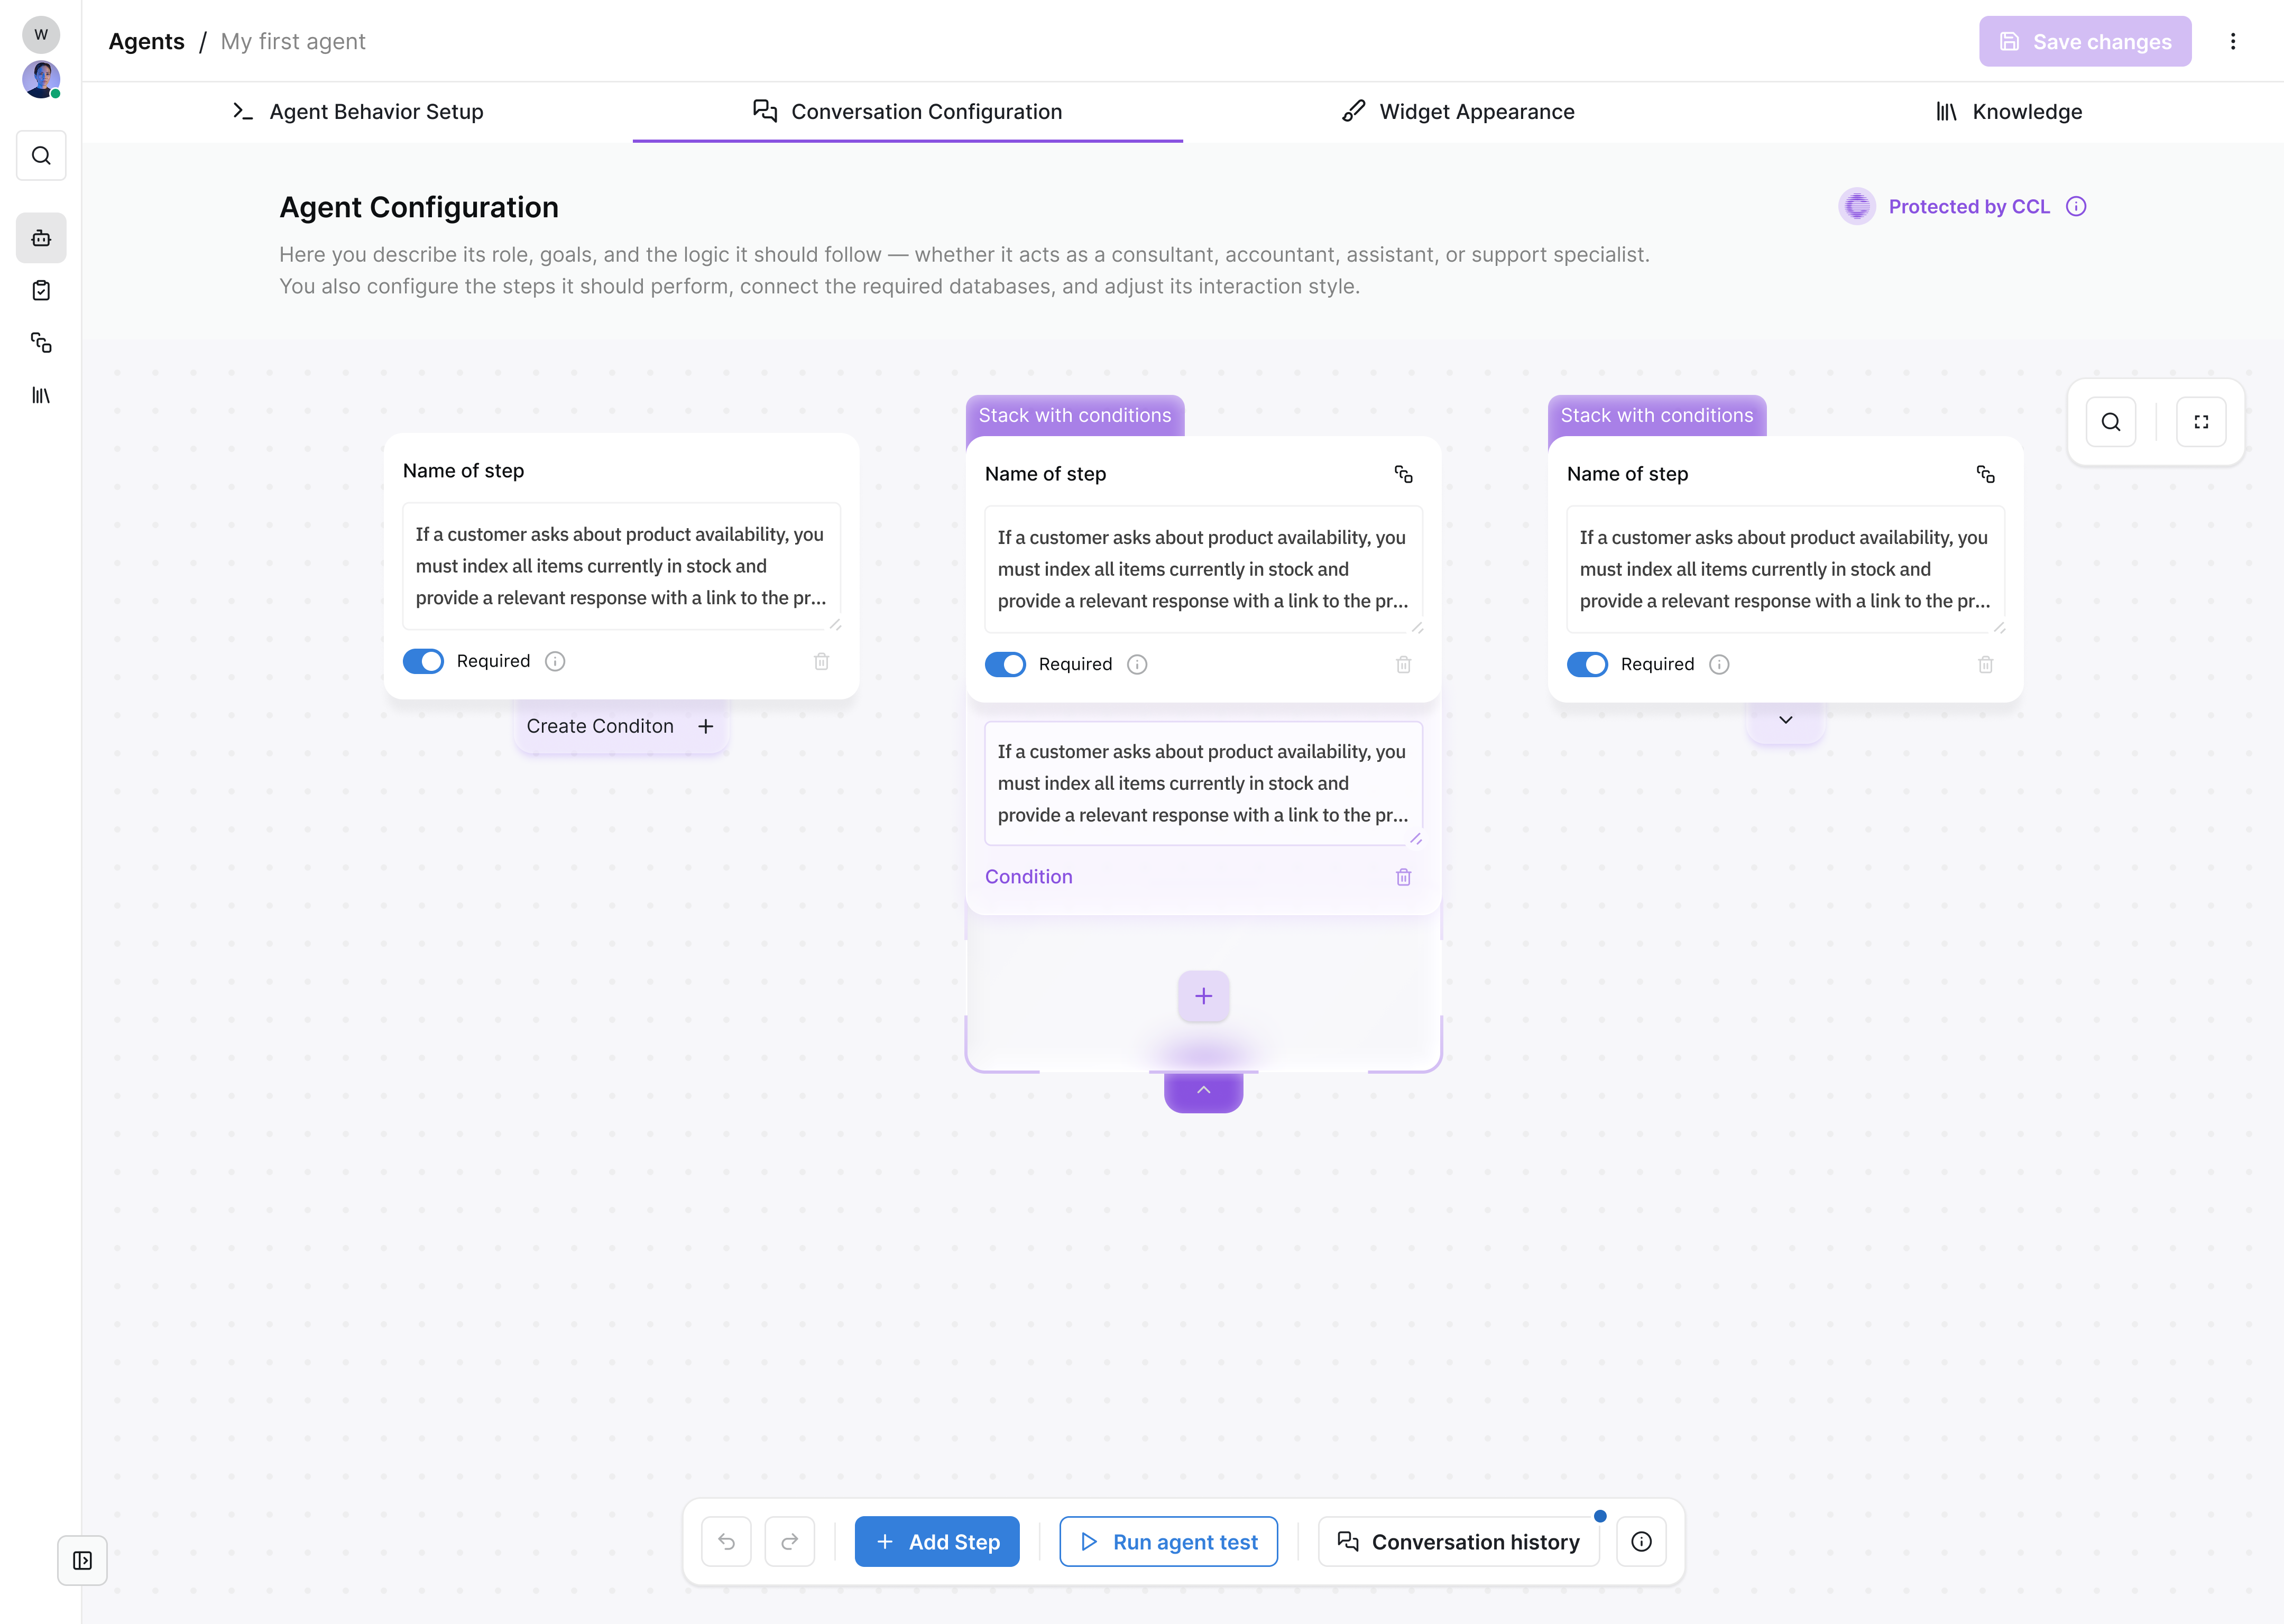Open the Knowledge tab
The width and height of the screenshot is (2284, 1624).
pos(2009,112)
